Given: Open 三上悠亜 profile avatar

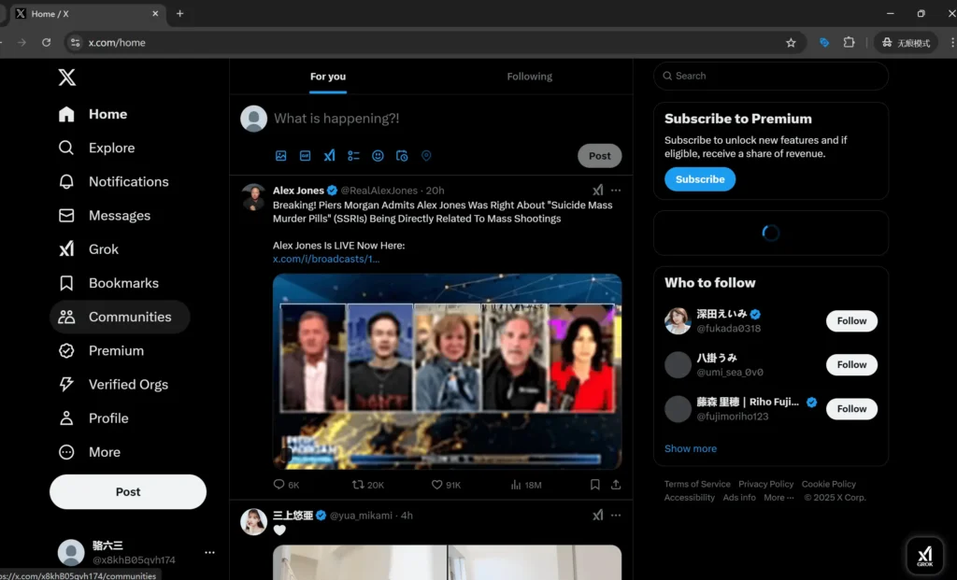Looking at the screenshot, I should click(254, 522).
